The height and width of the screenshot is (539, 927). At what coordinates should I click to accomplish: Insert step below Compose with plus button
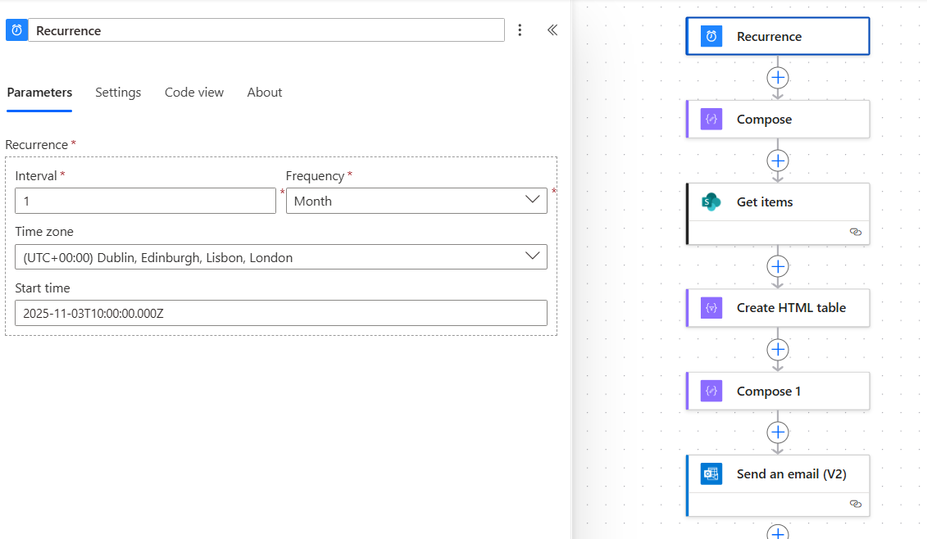(x=778, y=161)
